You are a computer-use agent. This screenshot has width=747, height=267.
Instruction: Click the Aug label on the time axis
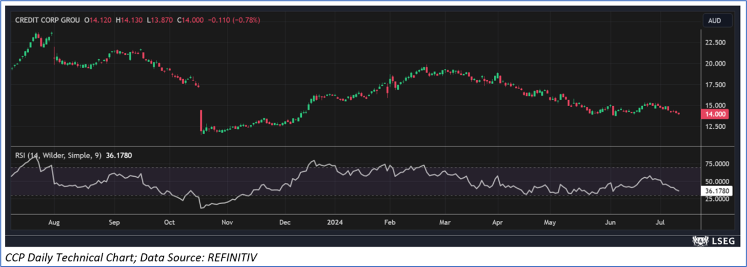tap(54, 222)
